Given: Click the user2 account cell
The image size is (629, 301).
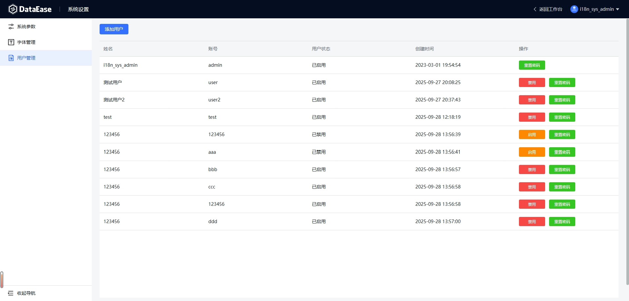Looking at the screenshot, I should 214,100.
